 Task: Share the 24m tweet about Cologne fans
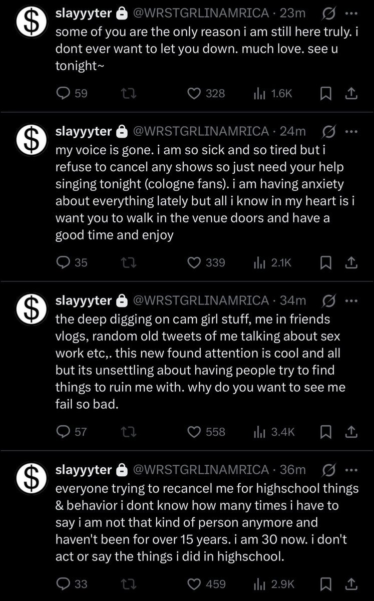[x=351, y=262]
